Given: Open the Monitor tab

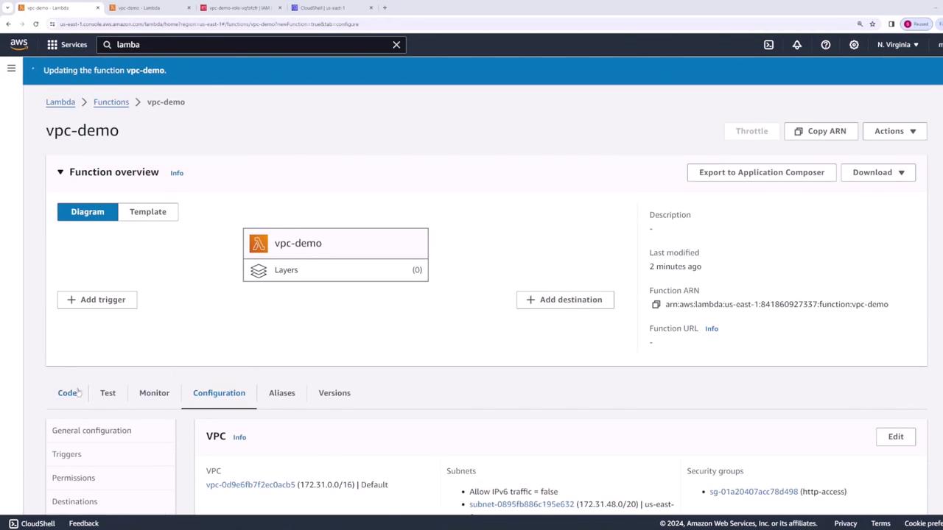Looking at the screenshot, I should [x=154, y=393].
